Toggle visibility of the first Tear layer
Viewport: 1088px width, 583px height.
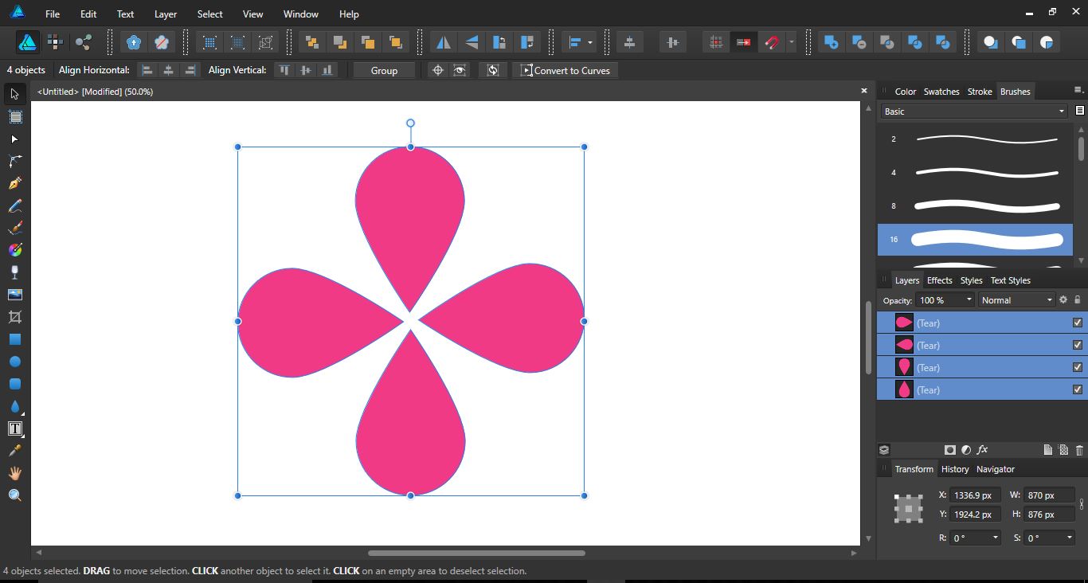point(1078,323)
